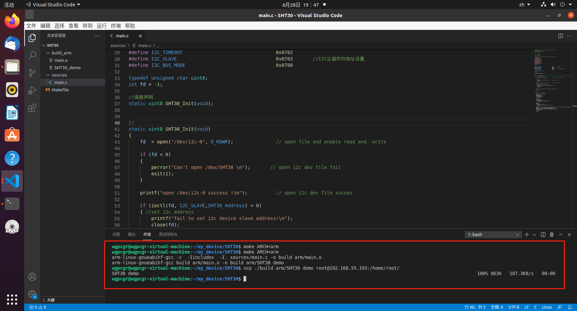Open the 终端 menu
This screenshot has width=577, height=311.
(116, 26)
